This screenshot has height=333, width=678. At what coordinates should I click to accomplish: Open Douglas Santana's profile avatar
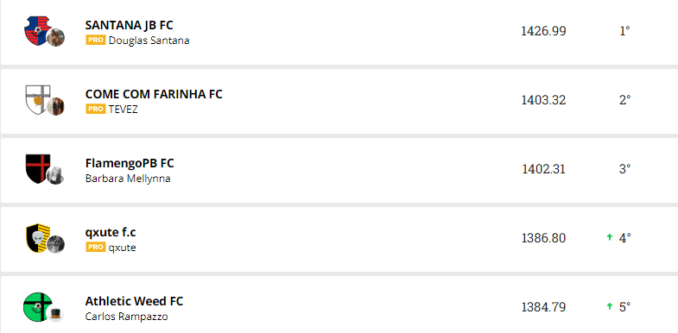pyautogui.click(x=56, y=38)
